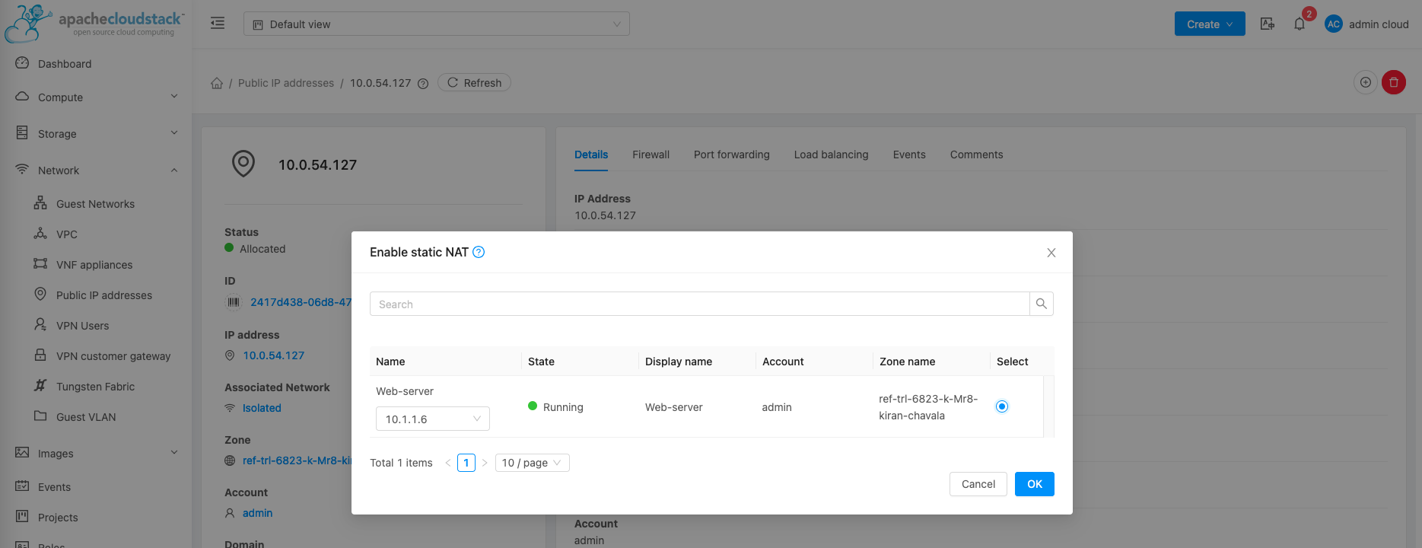Click the VPN Users icon
The width and height of the screenshot is (1422, 548).
click(x=40, y=325)
